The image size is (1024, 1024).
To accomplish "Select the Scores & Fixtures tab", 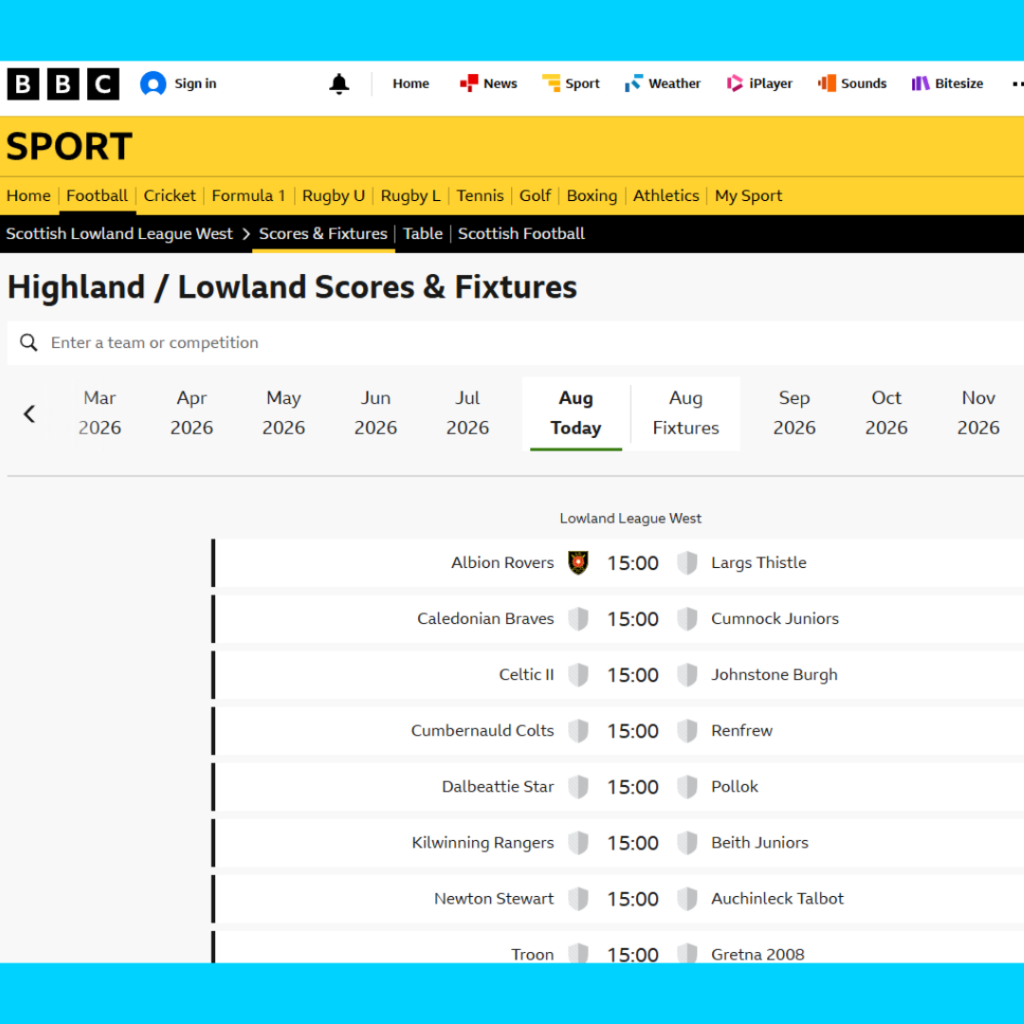I will 323,234.
